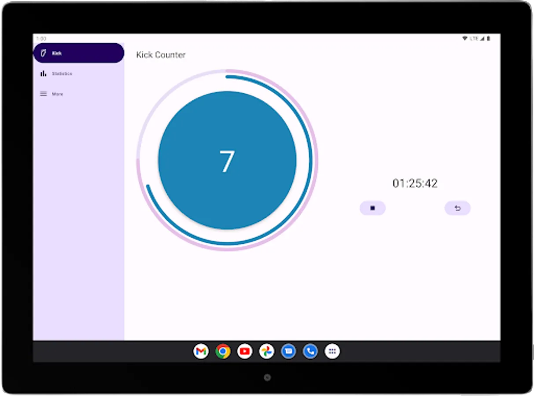Screen dimensions: 534x396
Task: Tap the battery icon in the status bar
Action: 488,38
